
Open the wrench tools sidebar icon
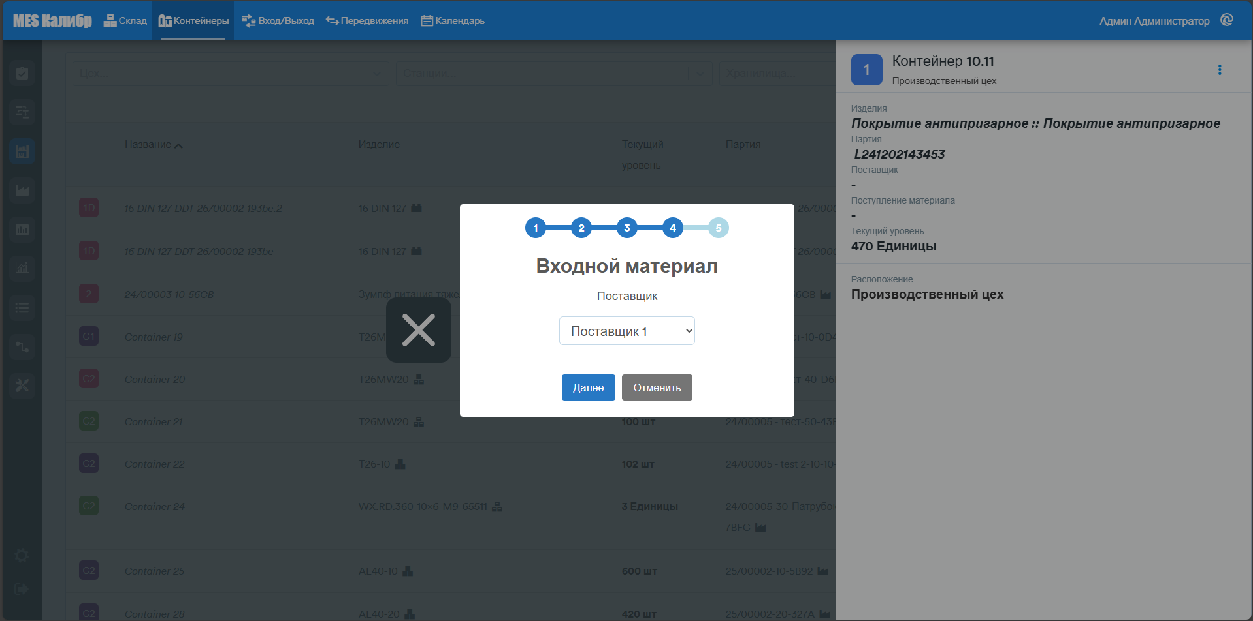(22, 386)
